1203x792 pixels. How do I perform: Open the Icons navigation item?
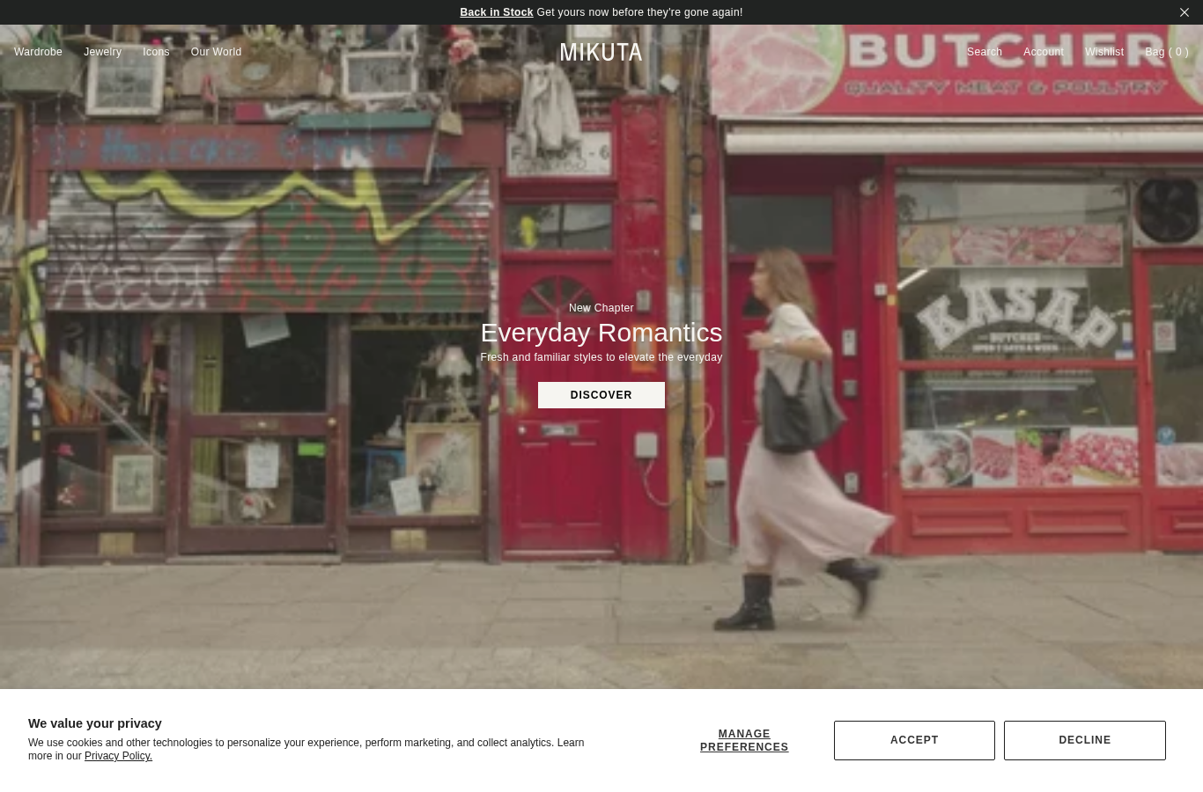tap(156, 52)
